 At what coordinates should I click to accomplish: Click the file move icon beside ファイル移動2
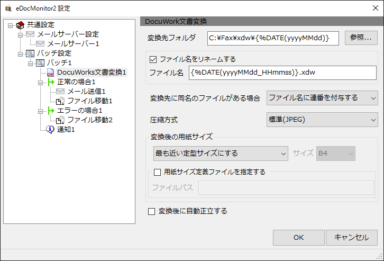coord(60,120)
